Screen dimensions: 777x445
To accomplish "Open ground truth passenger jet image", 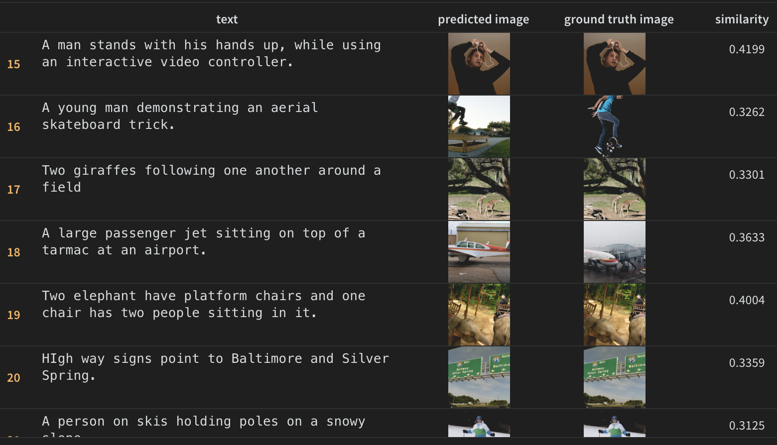I will point(614,252).
